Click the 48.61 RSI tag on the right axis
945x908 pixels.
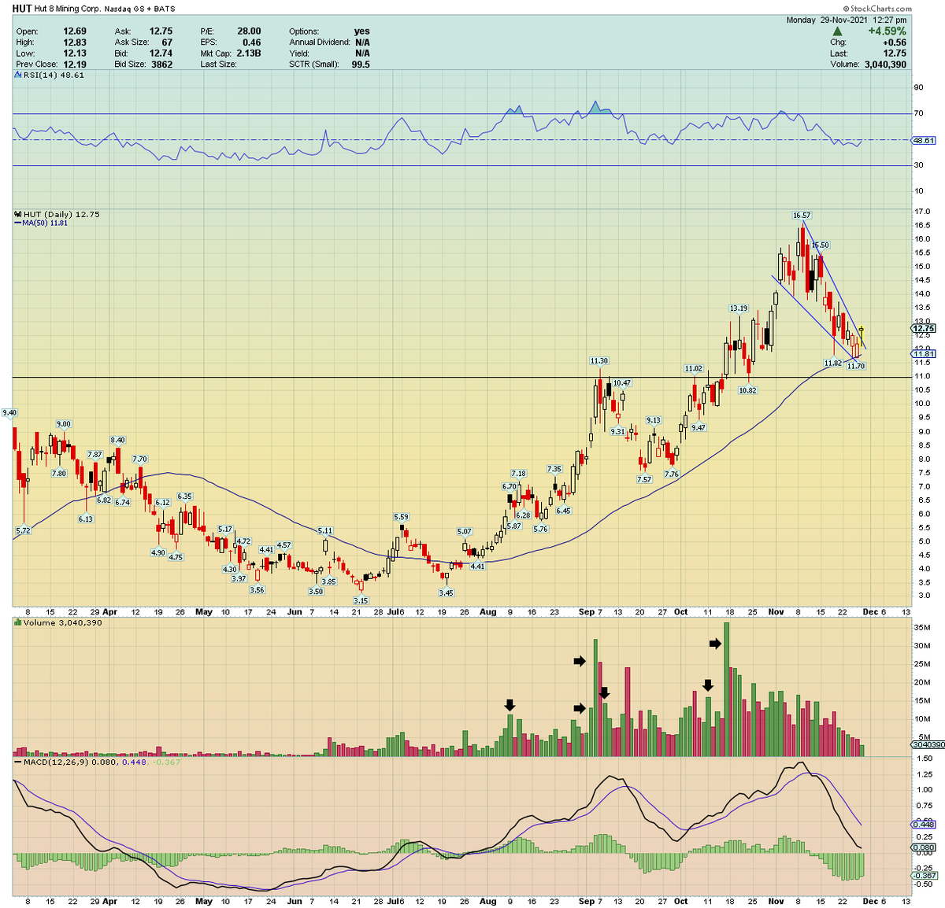[924, 140]
